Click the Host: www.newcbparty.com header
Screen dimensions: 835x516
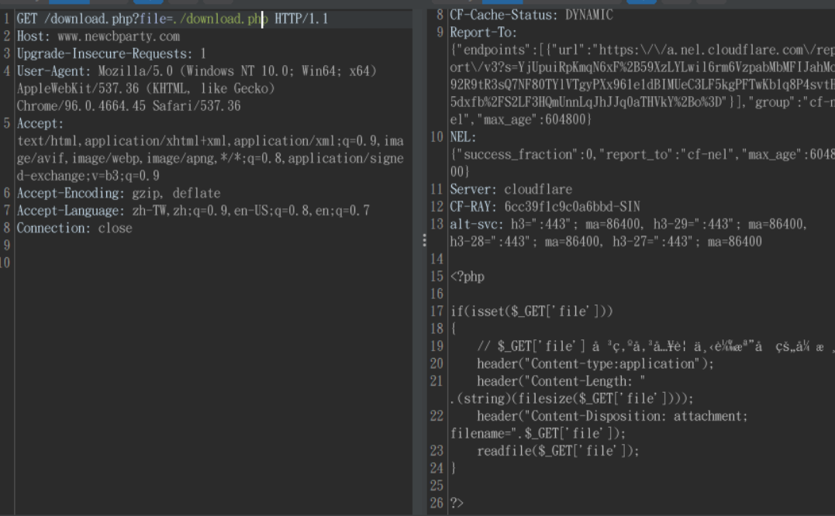tap(98, 36)
